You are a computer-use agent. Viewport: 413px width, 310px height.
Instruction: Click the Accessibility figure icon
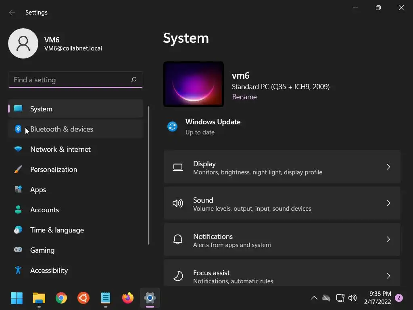(18, 270)
